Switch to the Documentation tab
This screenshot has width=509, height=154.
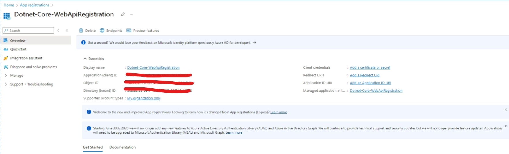pos(122,147)
